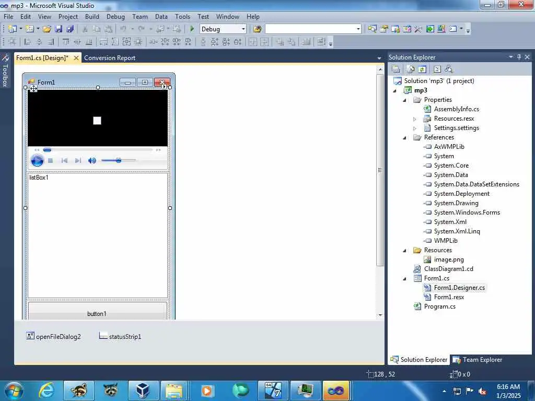Open Form1.Designer.cs in Solution Explorer
Screen dimensions: 535x401
click(x=459, y=288)
